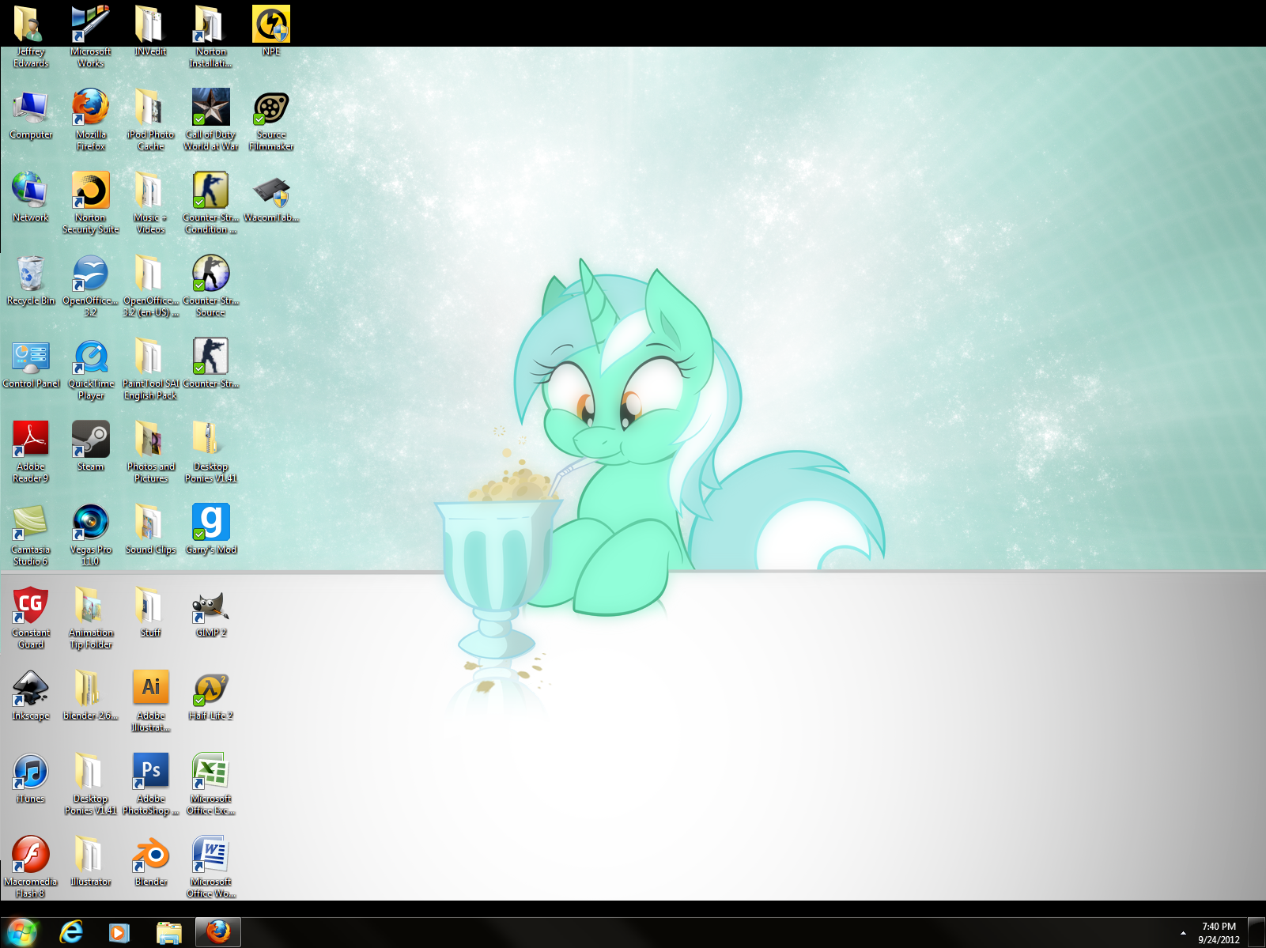
Task: Open Windows Media Player from the taskbar
Action: 119,932
